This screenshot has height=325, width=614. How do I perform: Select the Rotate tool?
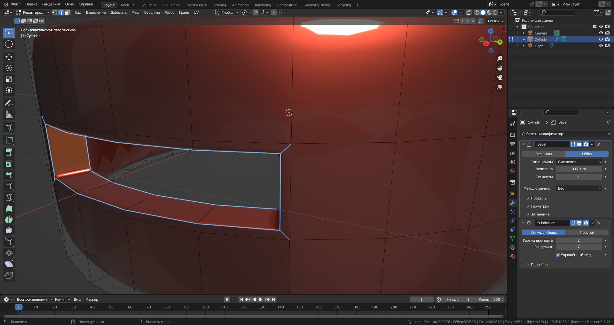pos(9,68)
